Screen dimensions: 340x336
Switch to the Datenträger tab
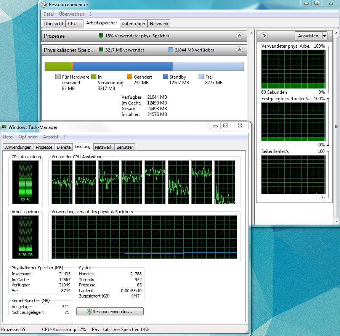pos(133,23)
